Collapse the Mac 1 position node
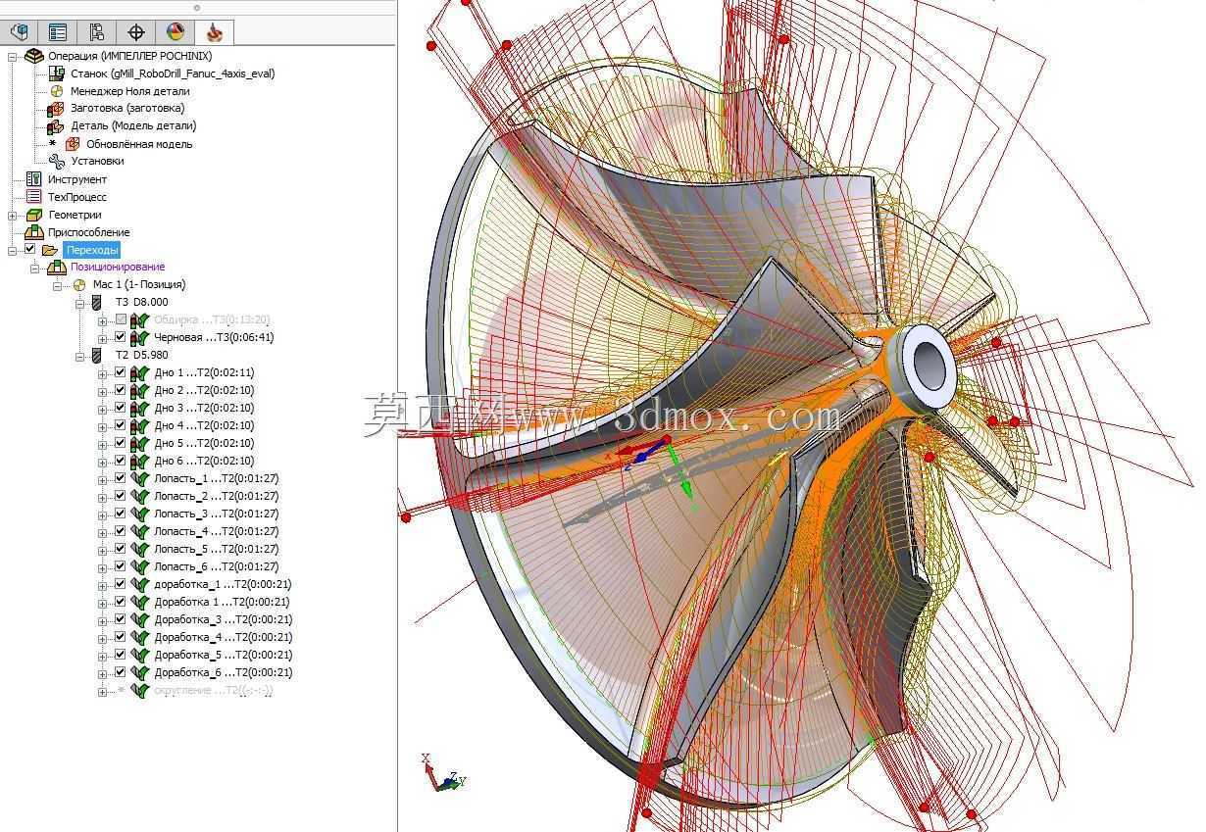Image resolution: width=1206 pixels, height=832 pixels. (x=58, y=285)
